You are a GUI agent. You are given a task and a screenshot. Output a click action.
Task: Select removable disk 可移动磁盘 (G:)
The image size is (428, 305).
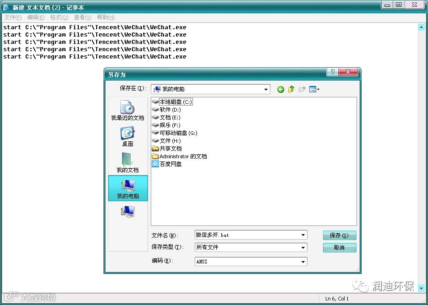click(x=175, y=133)
